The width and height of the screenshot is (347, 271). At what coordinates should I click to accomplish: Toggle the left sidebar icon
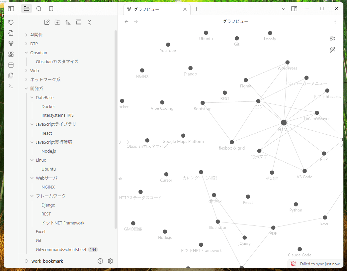11,9
